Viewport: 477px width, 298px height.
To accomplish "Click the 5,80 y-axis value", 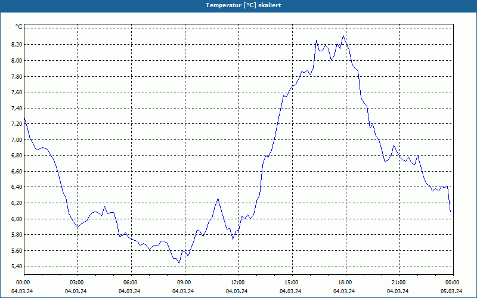I will (16, 234).
